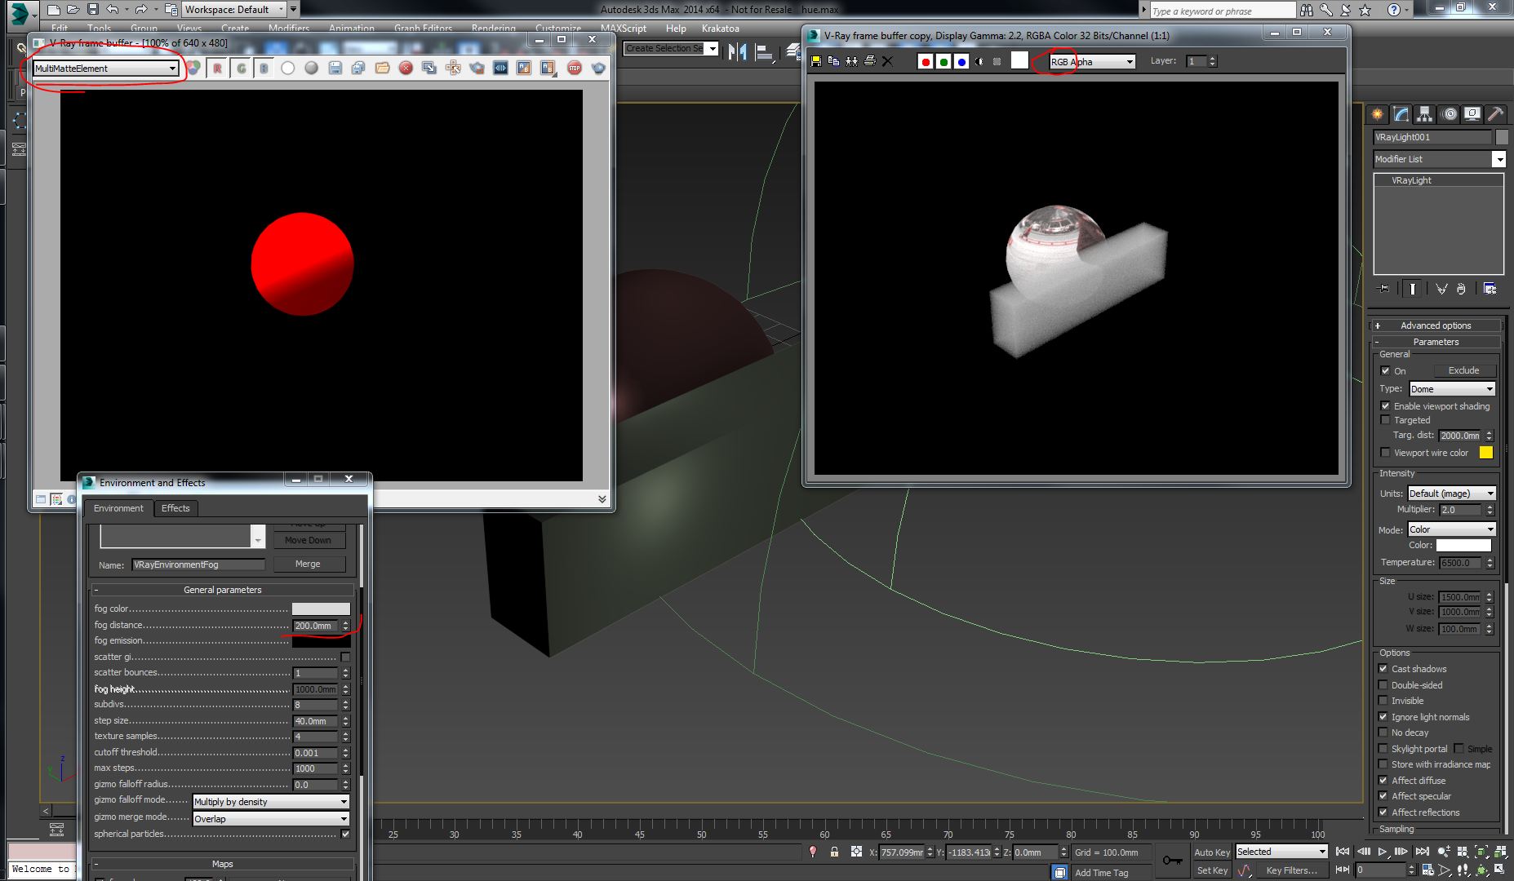Open the Mode dropdown set to Color
Viewport: 1514px width, 881px height.
(1451, 529)
